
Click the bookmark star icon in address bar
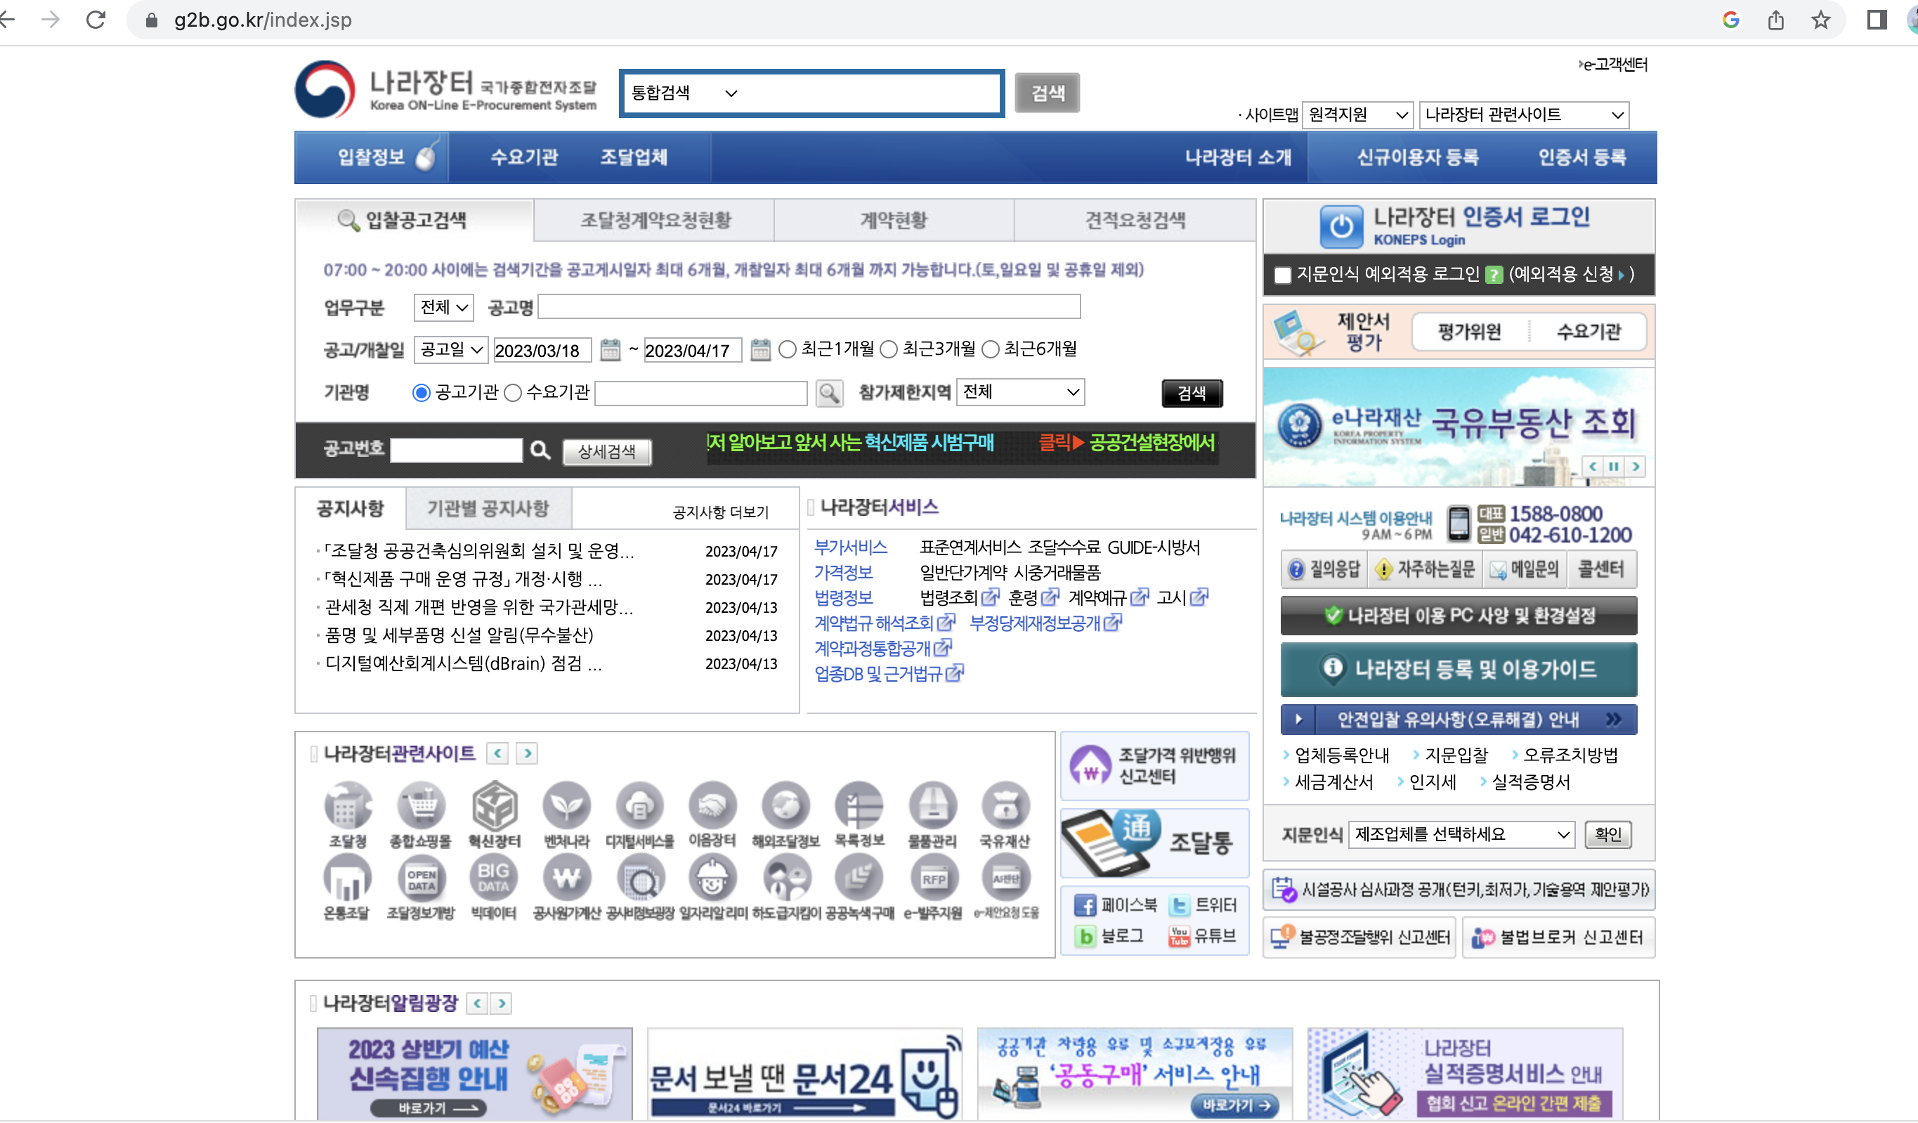tap(1820, 20)
